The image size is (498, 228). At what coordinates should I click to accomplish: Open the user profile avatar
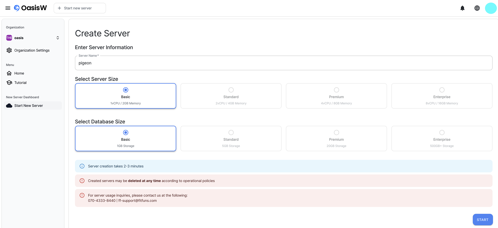click(490, 8)
